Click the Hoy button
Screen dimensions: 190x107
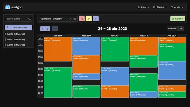pos(55,29)
